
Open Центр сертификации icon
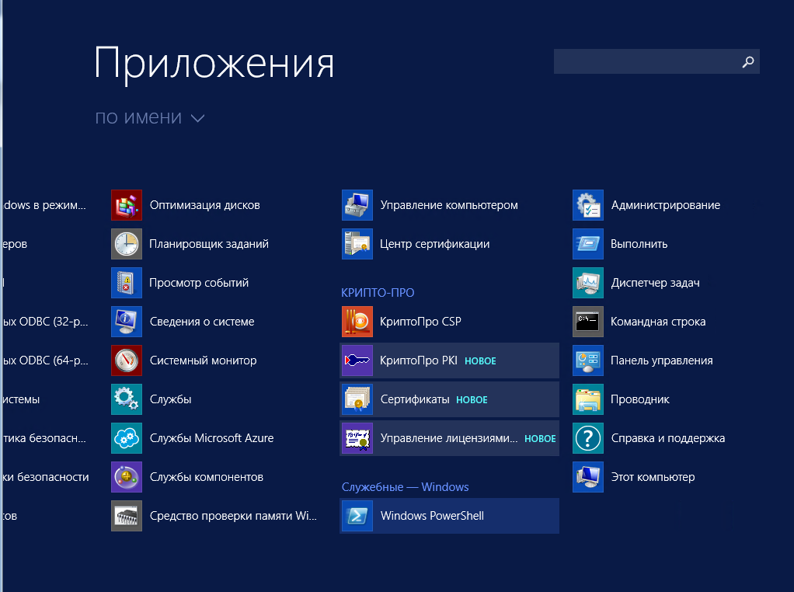pos(357,244)
